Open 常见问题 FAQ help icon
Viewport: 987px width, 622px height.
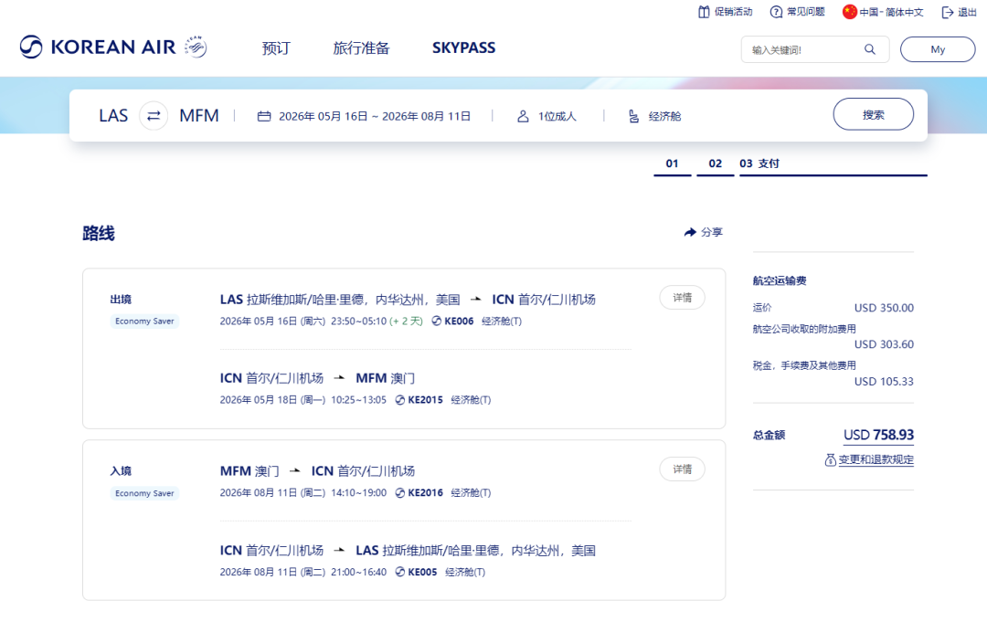pos(776,12)
